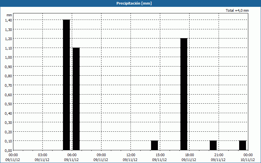
Task: Click the 12:00 time axis label
Action: (131, 155)
